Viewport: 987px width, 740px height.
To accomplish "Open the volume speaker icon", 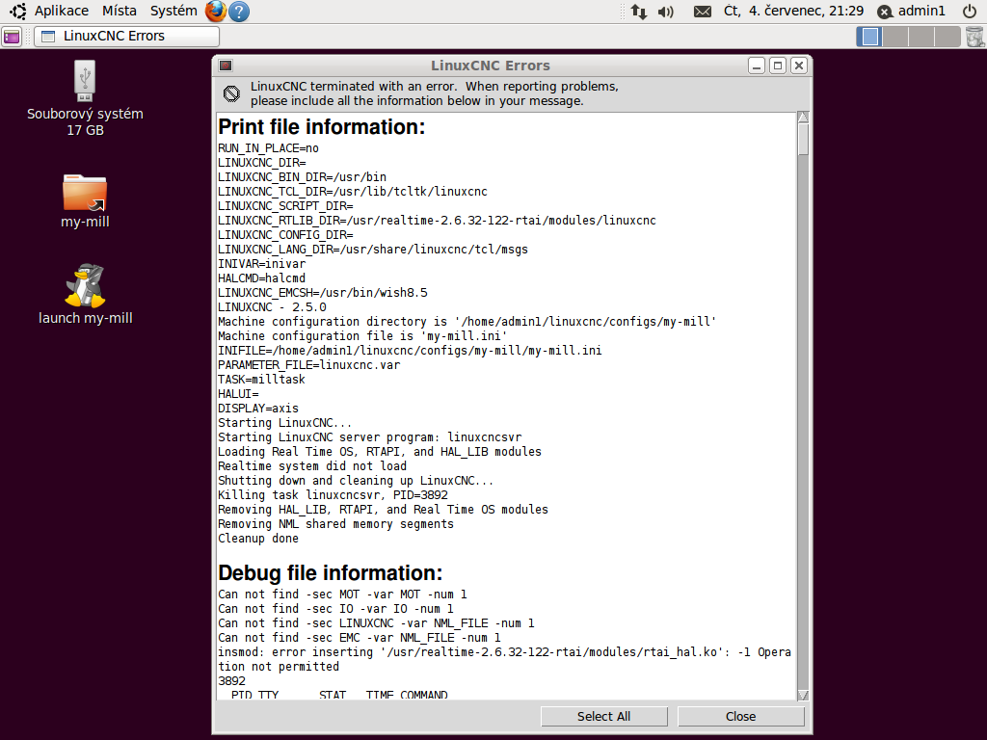I will pos(665,12).
